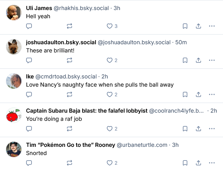Open more options on Uli James's post

(212, 26)
